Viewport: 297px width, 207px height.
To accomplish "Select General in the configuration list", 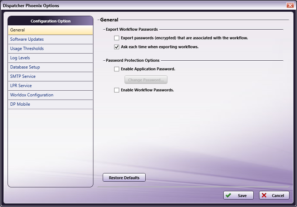I will (50, 30).
